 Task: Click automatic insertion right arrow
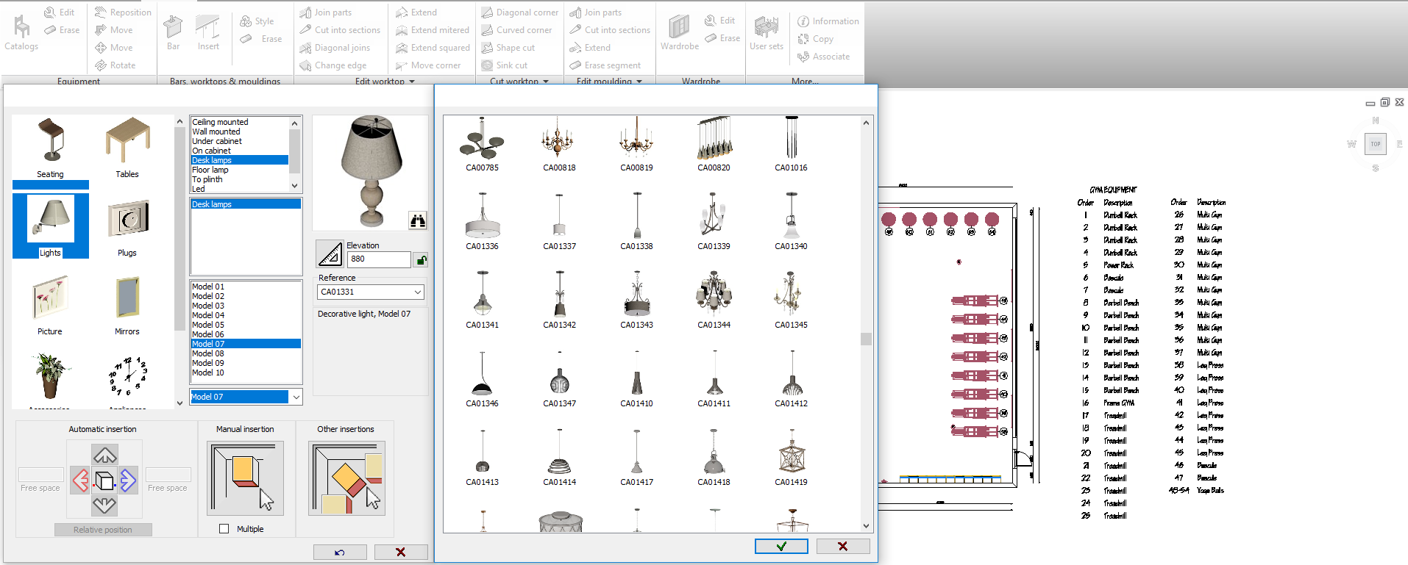click(128, 481)
